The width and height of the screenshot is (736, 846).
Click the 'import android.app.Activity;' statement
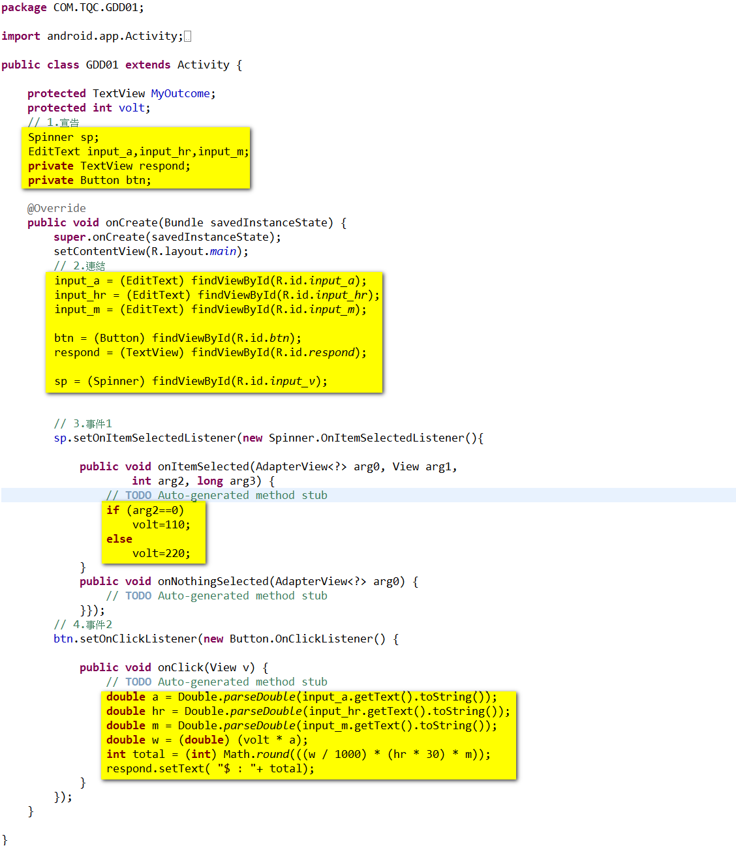click(92, 37)
